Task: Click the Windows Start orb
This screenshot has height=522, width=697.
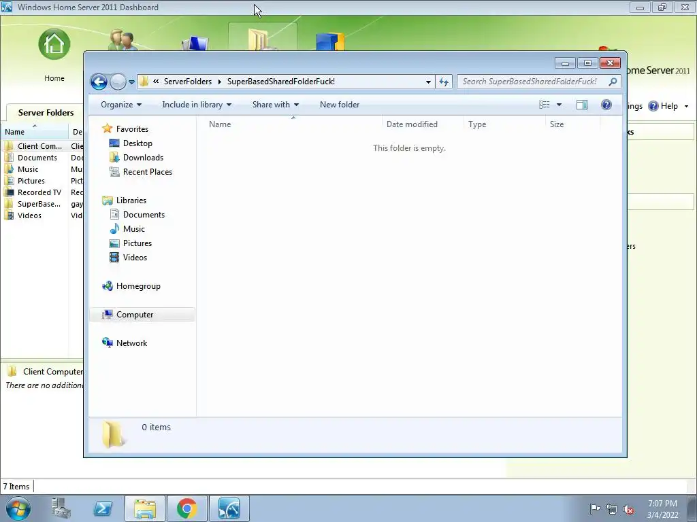Action: click(18, 508)
